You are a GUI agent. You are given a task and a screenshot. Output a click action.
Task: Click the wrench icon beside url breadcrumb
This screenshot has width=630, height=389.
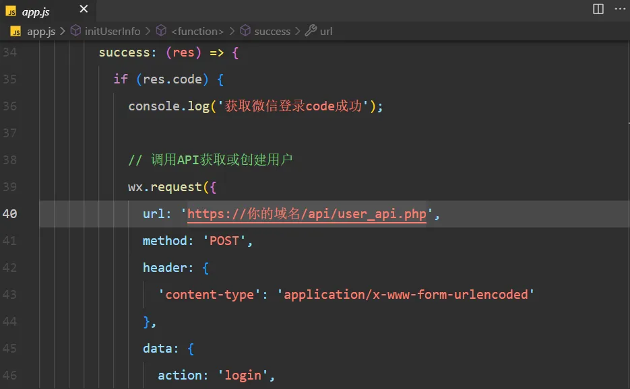tap(311, 31)
